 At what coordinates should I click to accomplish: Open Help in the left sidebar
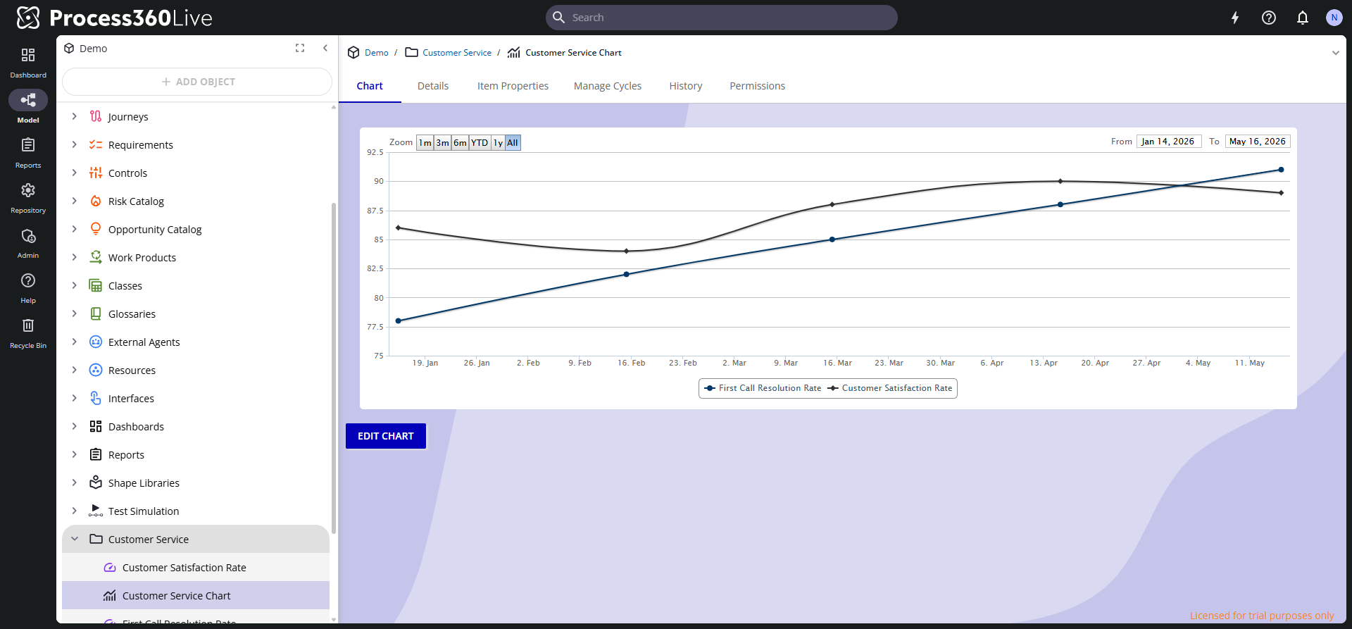tap(28, 287)
